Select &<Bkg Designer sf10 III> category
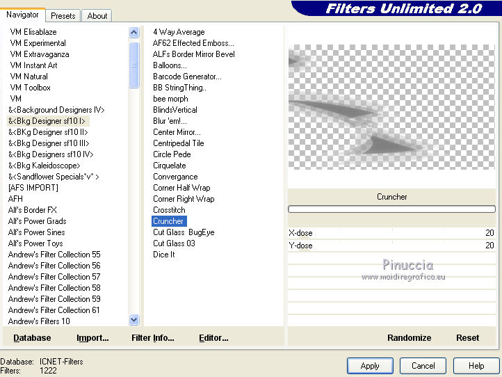 pyautogui.click(x=49, y=143)
